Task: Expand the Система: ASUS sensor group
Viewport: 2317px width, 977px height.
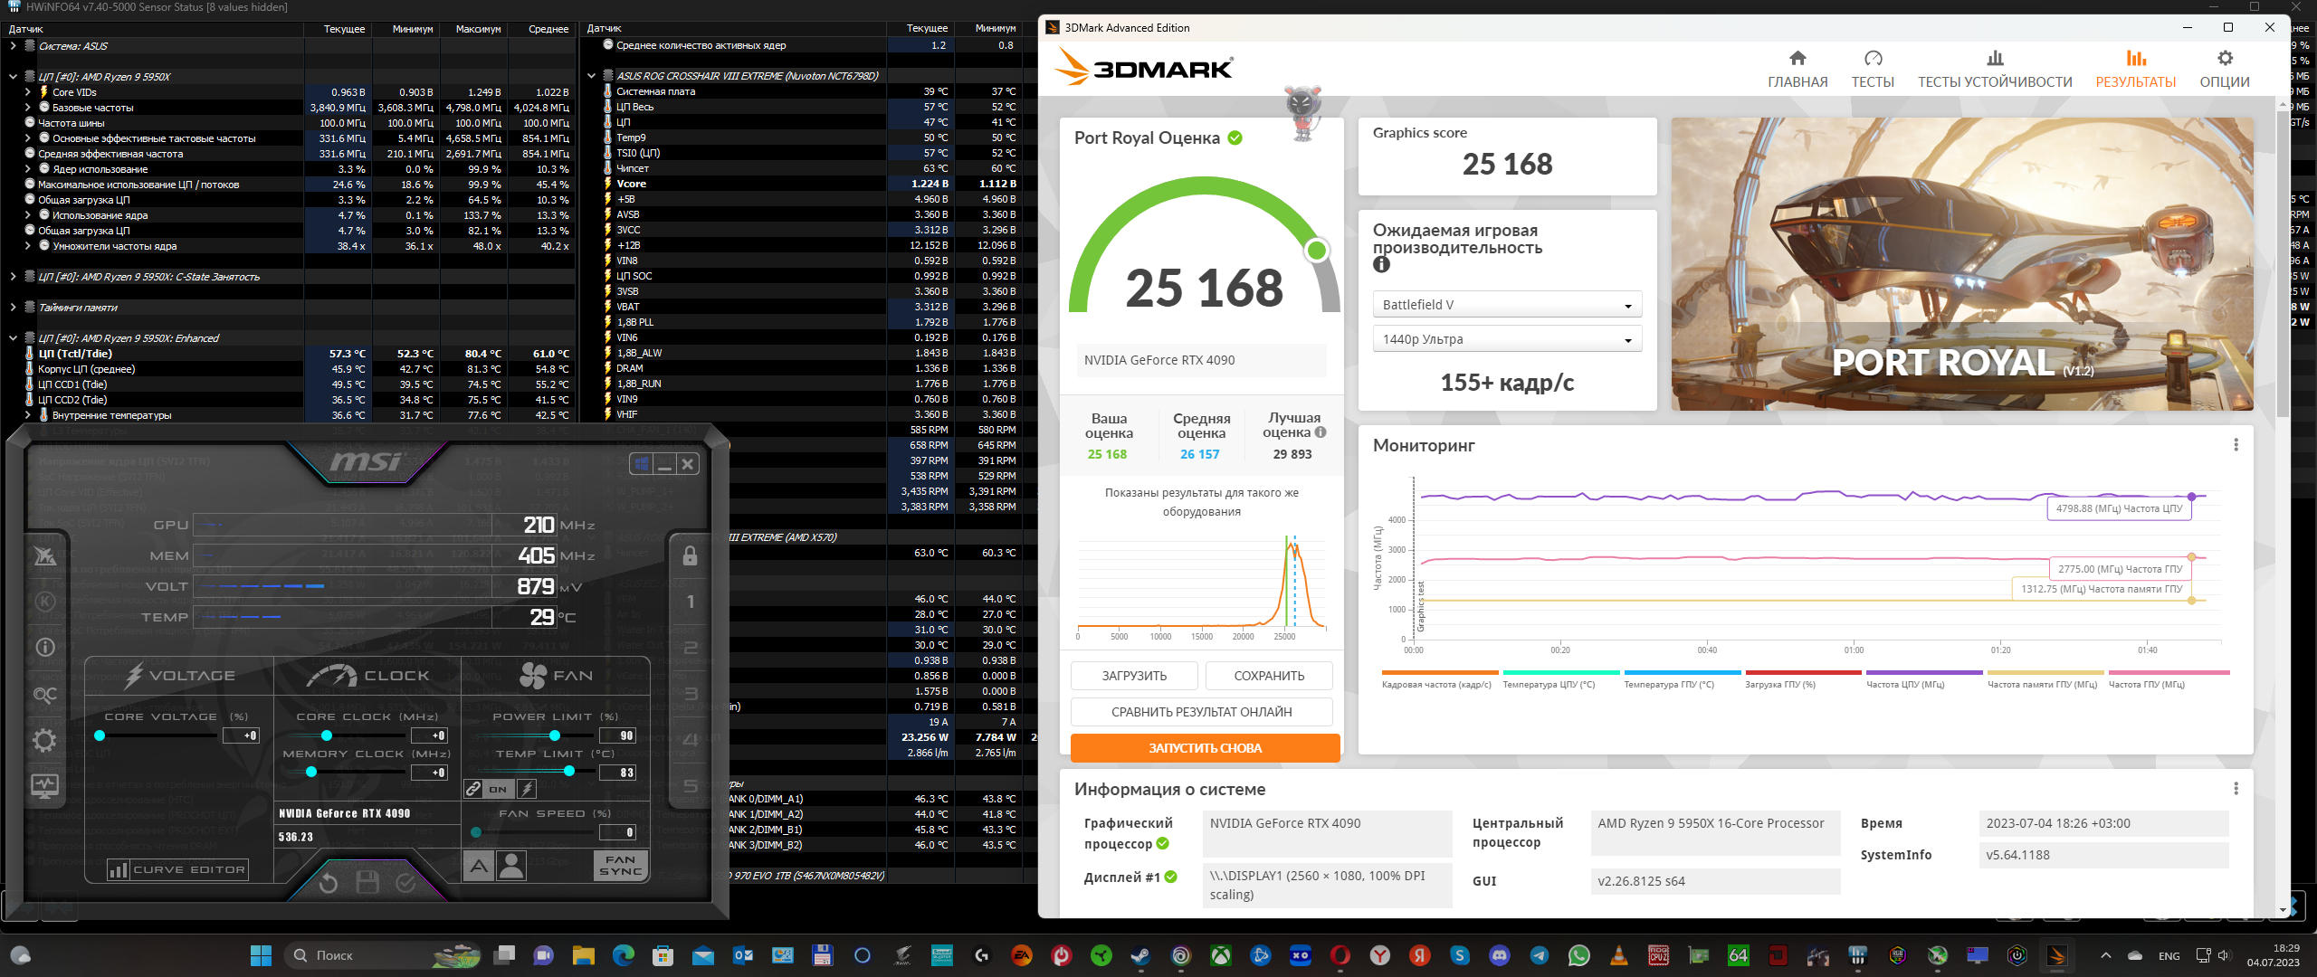Action: pos(13,46)
